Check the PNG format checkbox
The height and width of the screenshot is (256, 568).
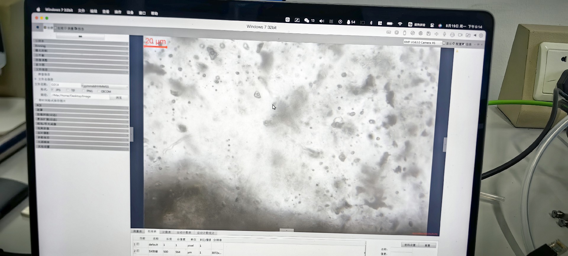point(84,91)
